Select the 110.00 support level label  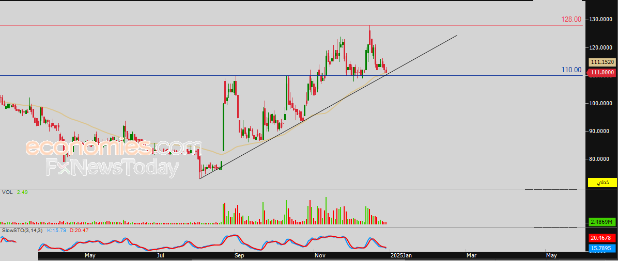571,70
